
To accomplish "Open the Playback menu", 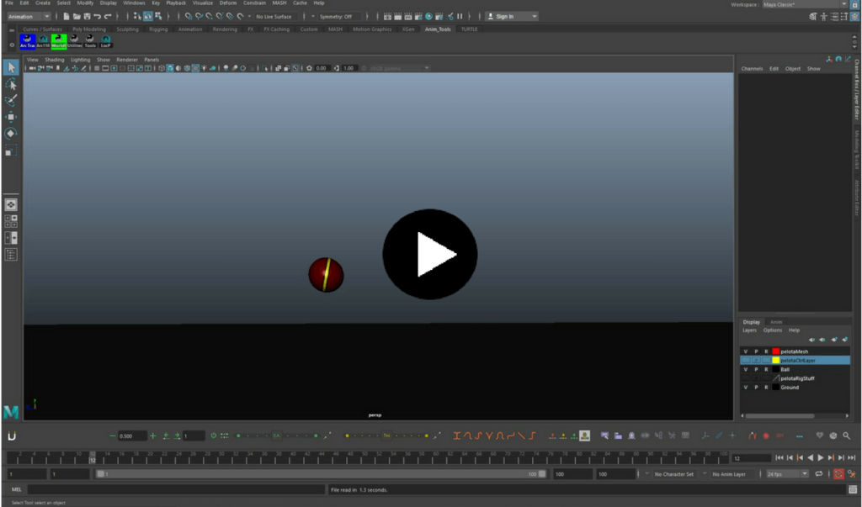I will click(175, 2).
